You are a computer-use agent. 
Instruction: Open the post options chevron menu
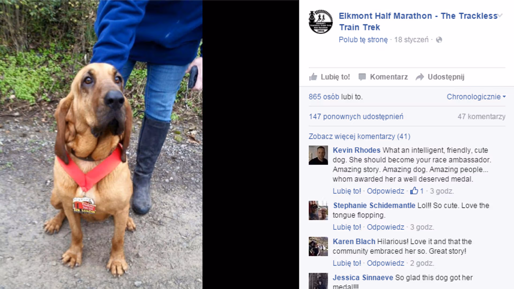500,15
